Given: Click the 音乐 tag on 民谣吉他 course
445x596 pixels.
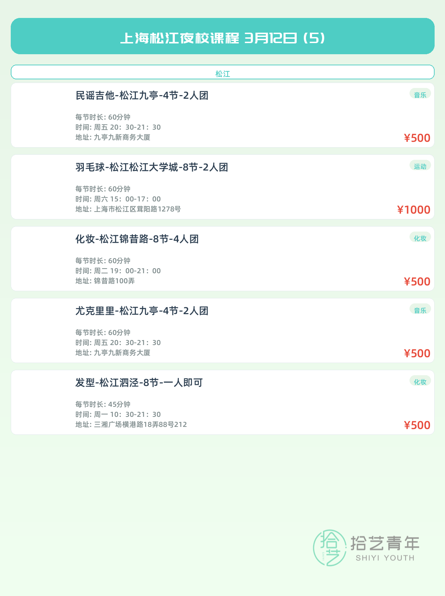Looking at the screenshot, I should click(420, 95).
